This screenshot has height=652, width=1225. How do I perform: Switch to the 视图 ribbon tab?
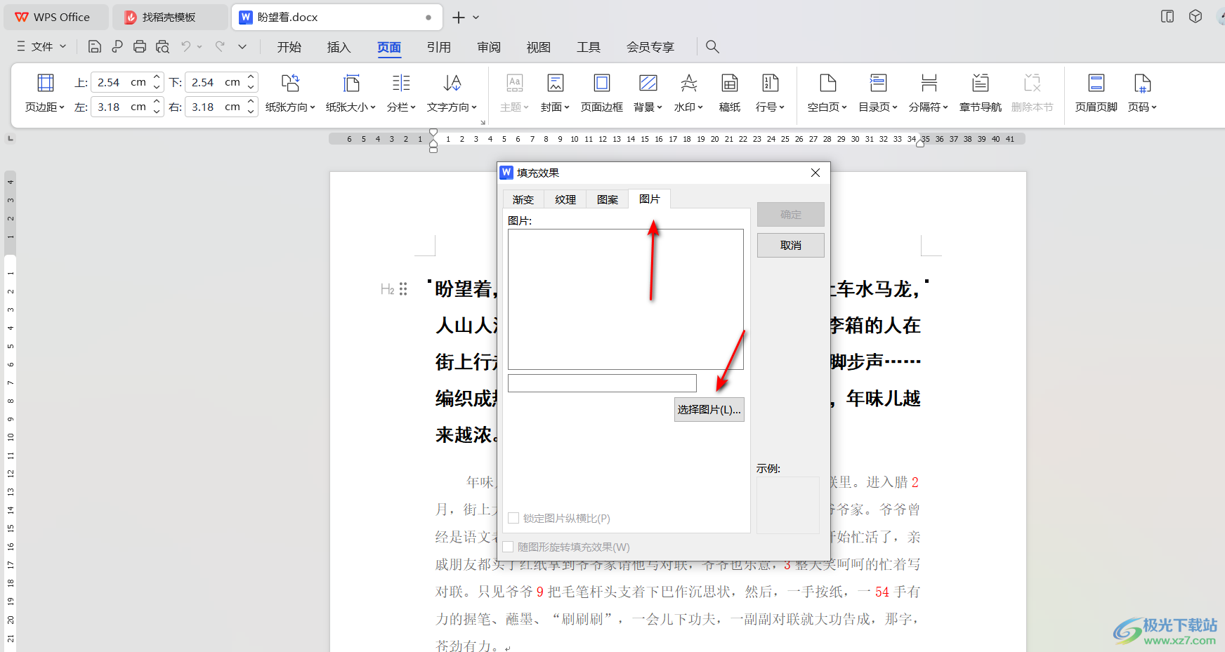[x=538, y=46]
